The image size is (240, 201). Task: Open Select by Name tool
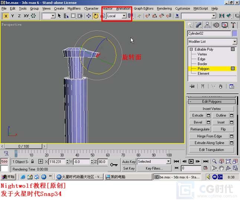pyautogui.click(x=66, y=16)
